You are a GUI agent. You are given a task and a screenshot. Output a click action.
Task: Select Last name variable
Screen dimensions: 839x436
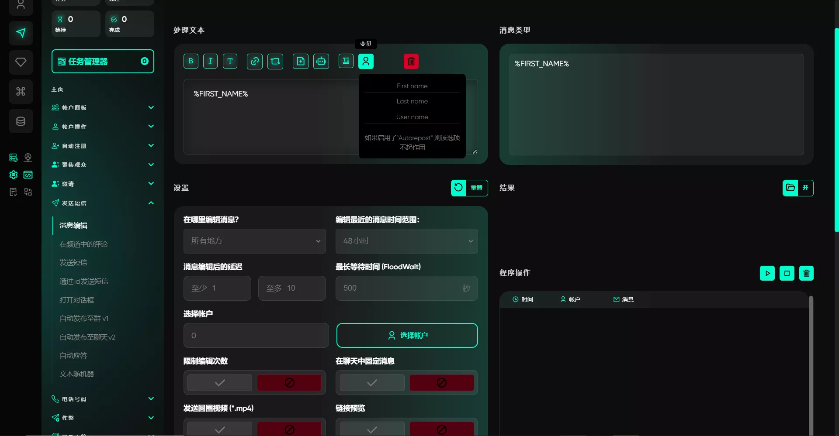point(412,101)
